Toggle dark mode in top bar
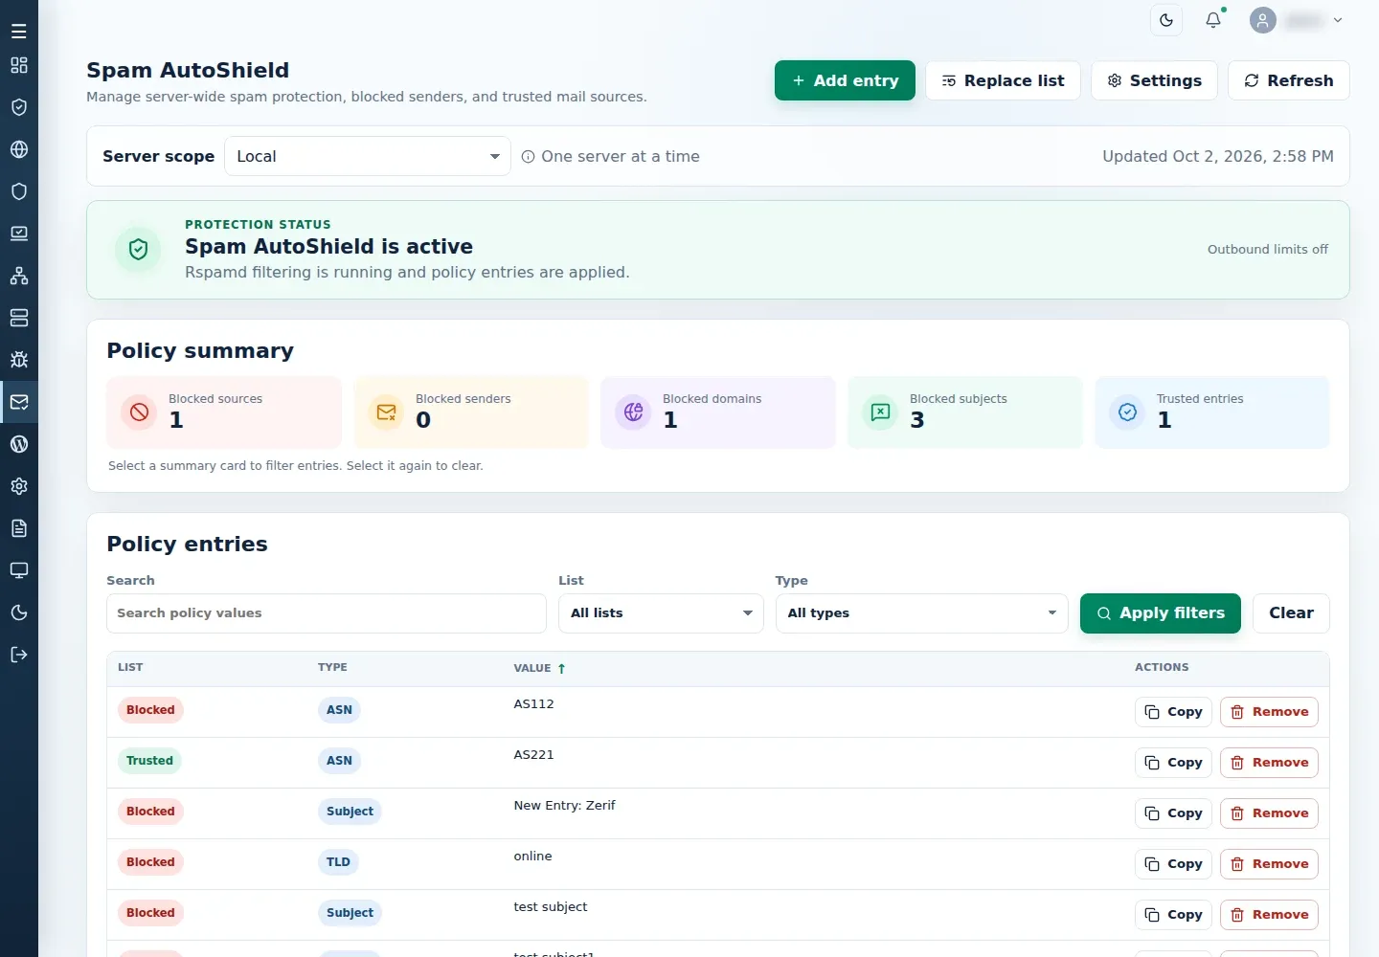The width and height of the screenshot is (1379, 957). 1166,20
